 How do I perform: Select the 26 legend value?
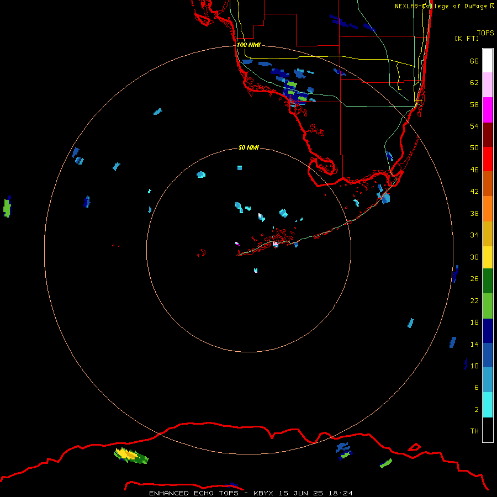pos(474,279)
